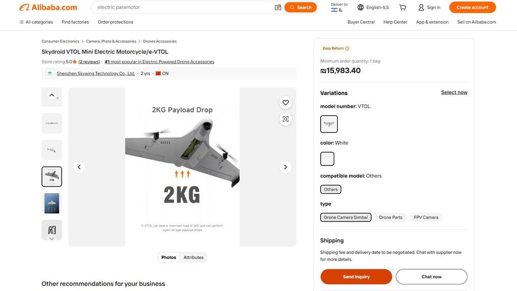517x291 pixels.
Task: Click the find similar image scan icon
Action: [x=286, y=119]
